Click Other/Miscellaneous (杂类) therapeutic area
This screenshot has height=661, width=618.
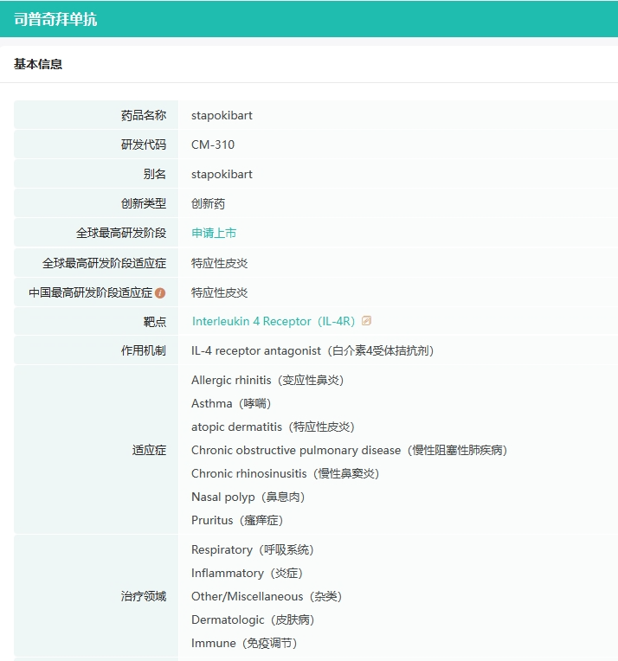click(x=267, y=596)
